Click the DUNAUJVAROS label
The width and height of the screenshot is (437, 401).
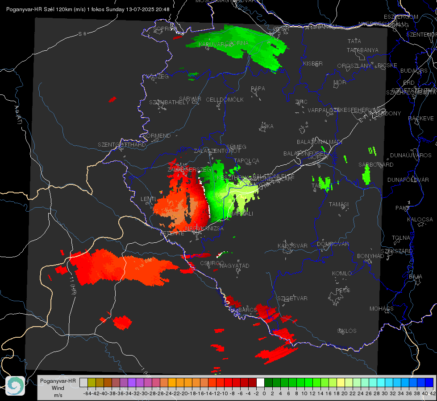[x=411, y=155]
